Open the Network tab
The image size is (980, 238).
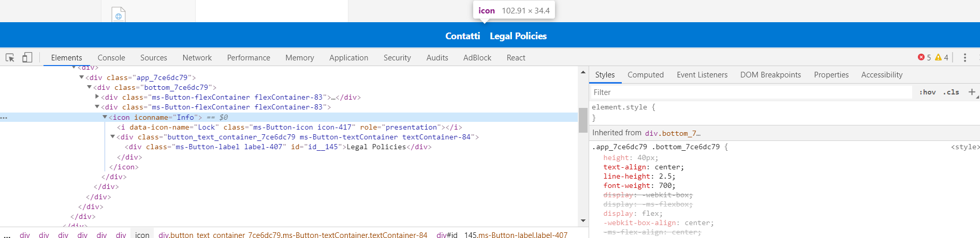click(x=197, y=58)
